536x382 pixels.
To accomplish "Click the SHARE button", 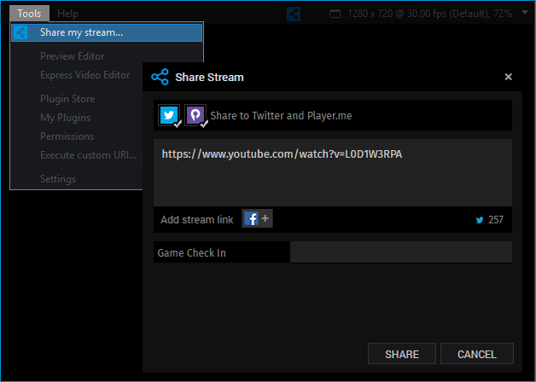I will pos(402,354).
